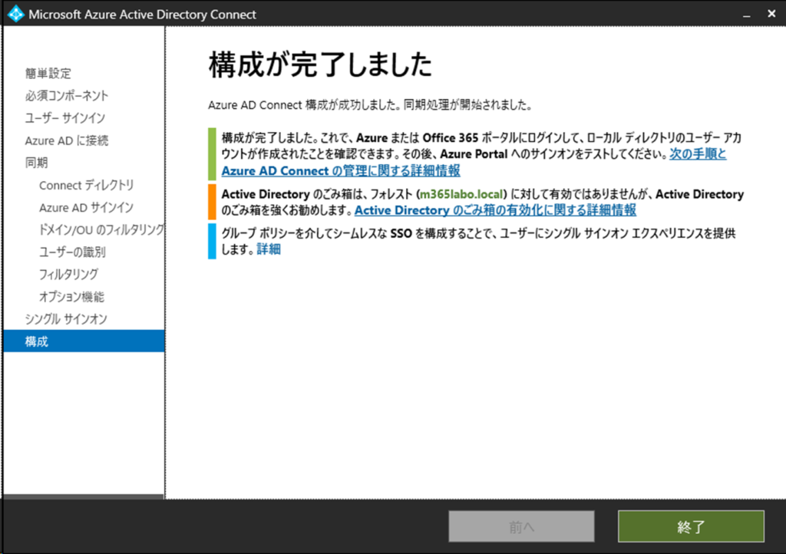Open the Azure AD サインイン sub-step
The width and height of the screenshot is (786, 554).
(x=86, y=207)
